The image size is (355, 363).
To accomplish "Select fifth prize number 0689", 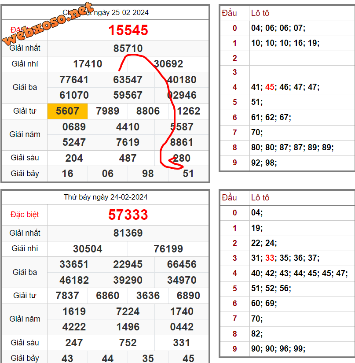I will [74, 127].
